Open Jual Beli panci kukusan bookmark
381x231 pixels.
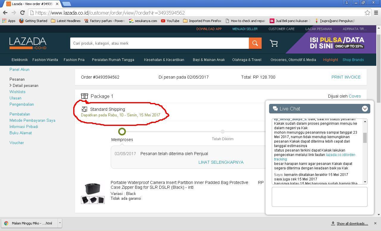(290, 21)
